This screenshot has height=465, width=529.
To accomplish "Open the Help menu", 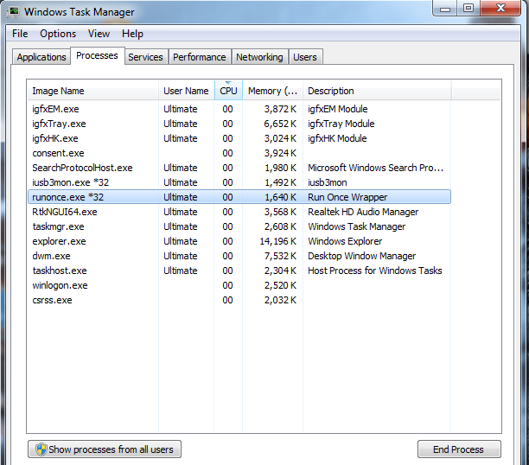I will (132, 34).
